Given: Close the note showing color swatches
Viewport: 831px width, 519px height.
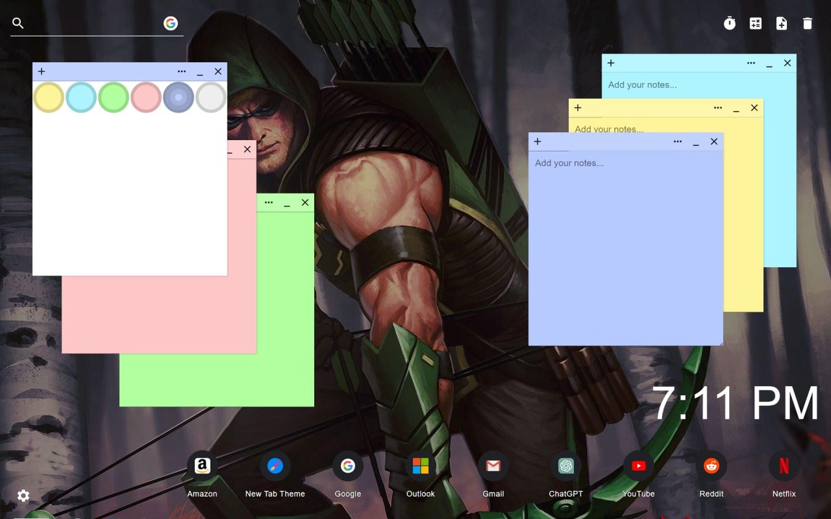Looking at the screenshot, I should [x=218, y=71].
